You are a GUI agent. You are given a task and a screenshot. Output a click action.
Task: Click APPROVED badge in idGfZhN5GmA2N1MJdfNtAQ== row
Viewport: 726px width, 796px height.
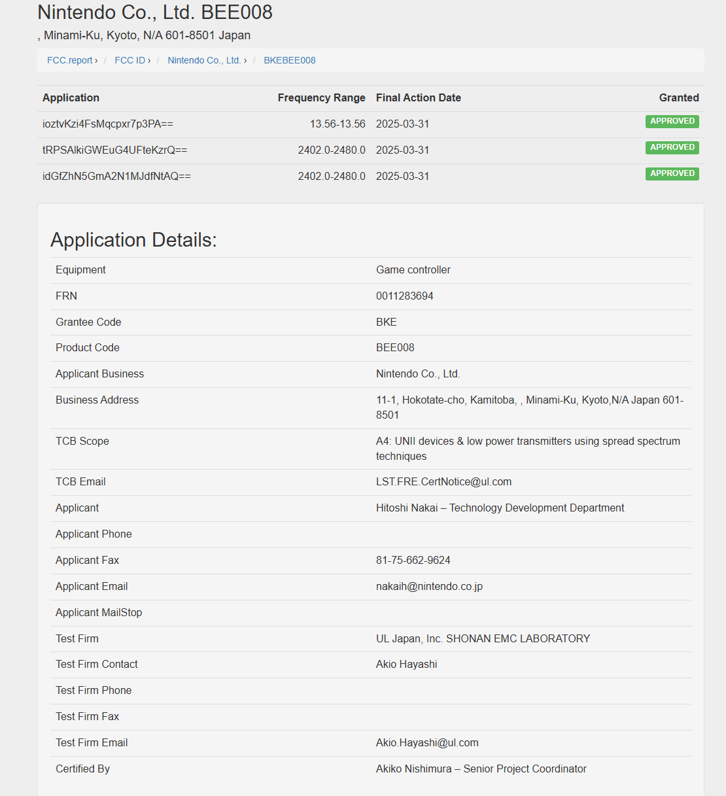click(672, 173)
